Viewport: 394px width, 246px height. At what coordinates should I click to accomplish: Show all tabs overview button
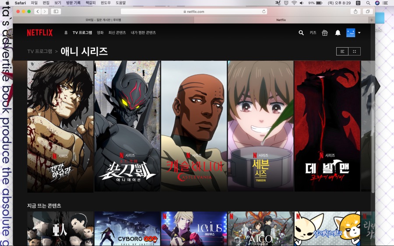(368, 11)
